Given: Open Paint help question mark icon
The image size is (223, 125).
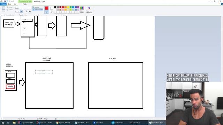Looking at the screenshot, I should coord(222,4).
